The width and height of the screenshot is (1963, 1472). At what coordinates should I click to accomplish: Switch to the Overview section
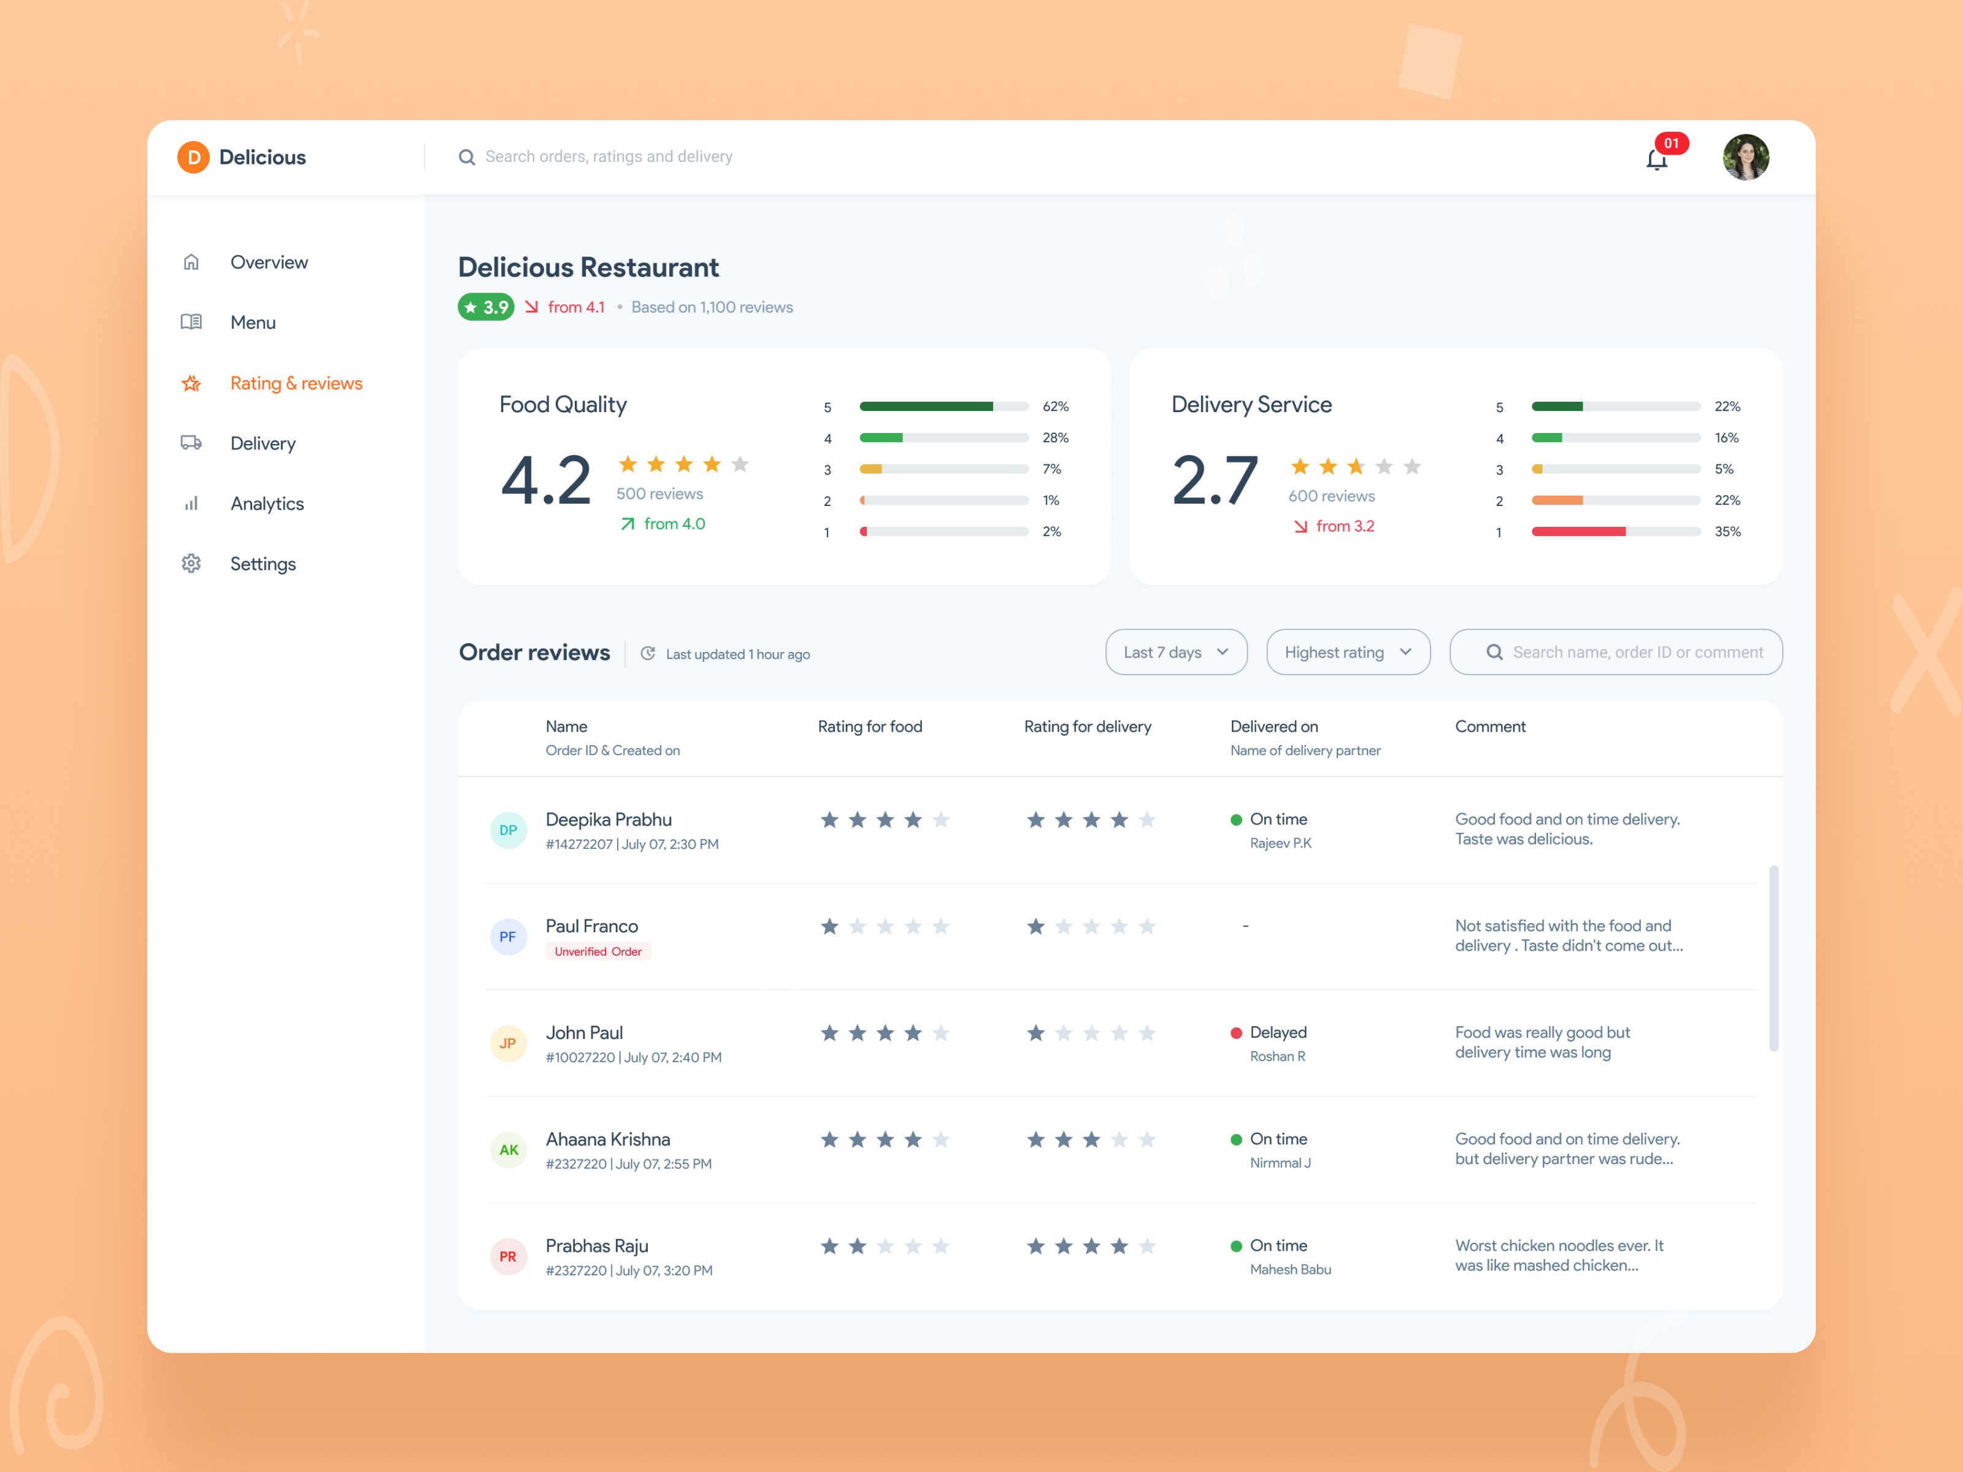[x=269, y=262]
